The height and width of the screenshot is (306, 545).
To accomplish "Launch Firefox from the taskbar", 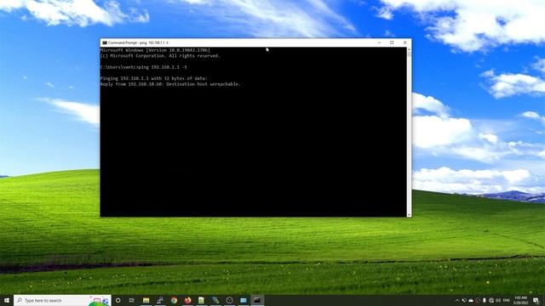I will click(x=187, y=300).
